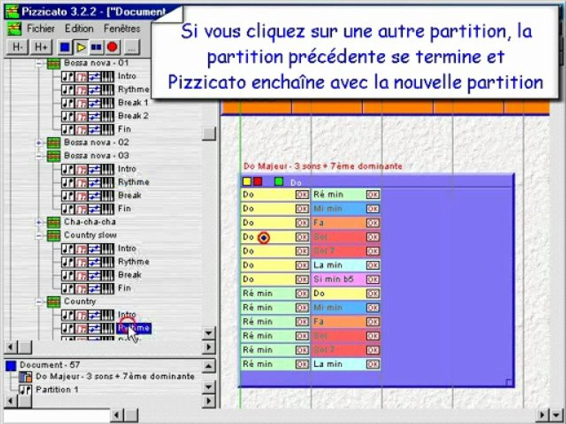Viewport: 566px width, 424px height.
Task: Click the Fa chord in the third row
Action: [338, 223]
